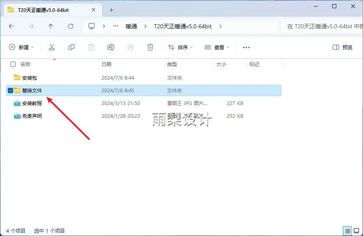Sort by the 标记 column header
363x236 pixels.
(254, 64)
